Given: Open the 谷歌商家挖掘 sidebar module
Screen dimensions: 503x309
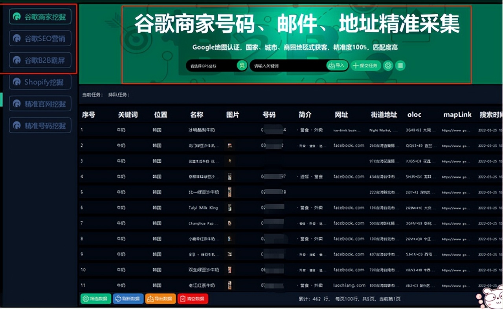Looking at the screenshot, I should coord(40,17).
